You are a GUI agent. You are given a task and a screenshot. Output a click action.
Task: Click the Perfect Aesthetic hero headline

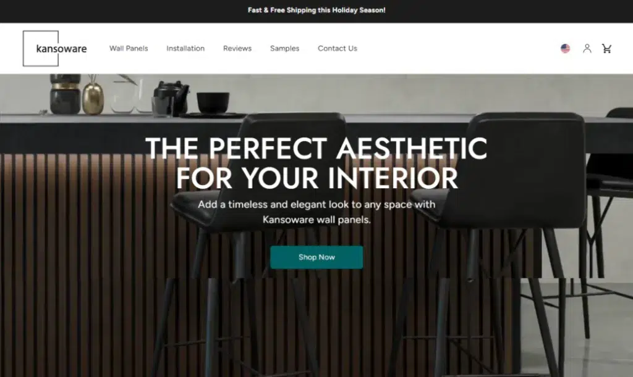click(x=316, y=163)
